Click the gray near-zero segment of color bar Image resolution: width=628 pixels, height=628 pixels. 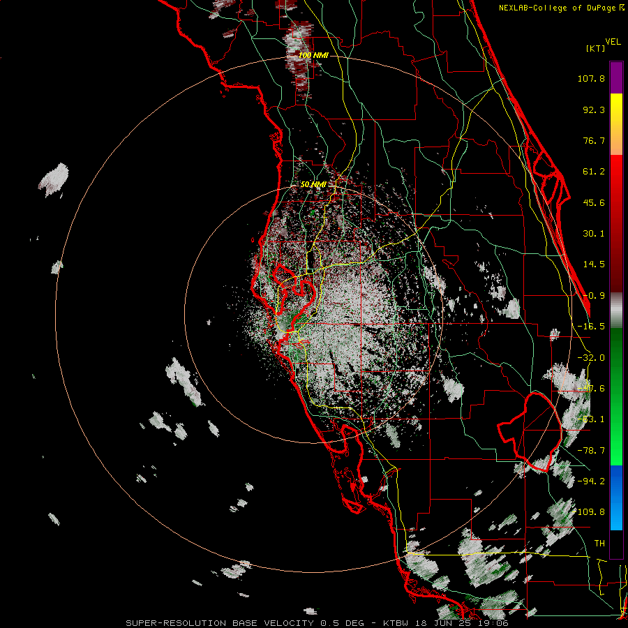click(x=616, y=311)
